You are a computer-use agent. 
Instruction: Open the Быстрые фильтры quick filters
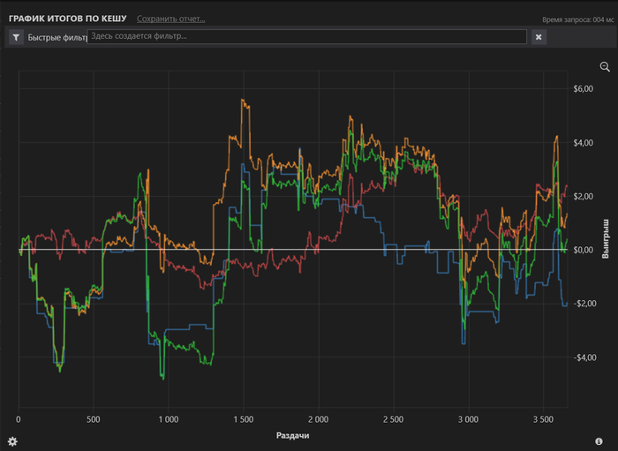(56, 37)
